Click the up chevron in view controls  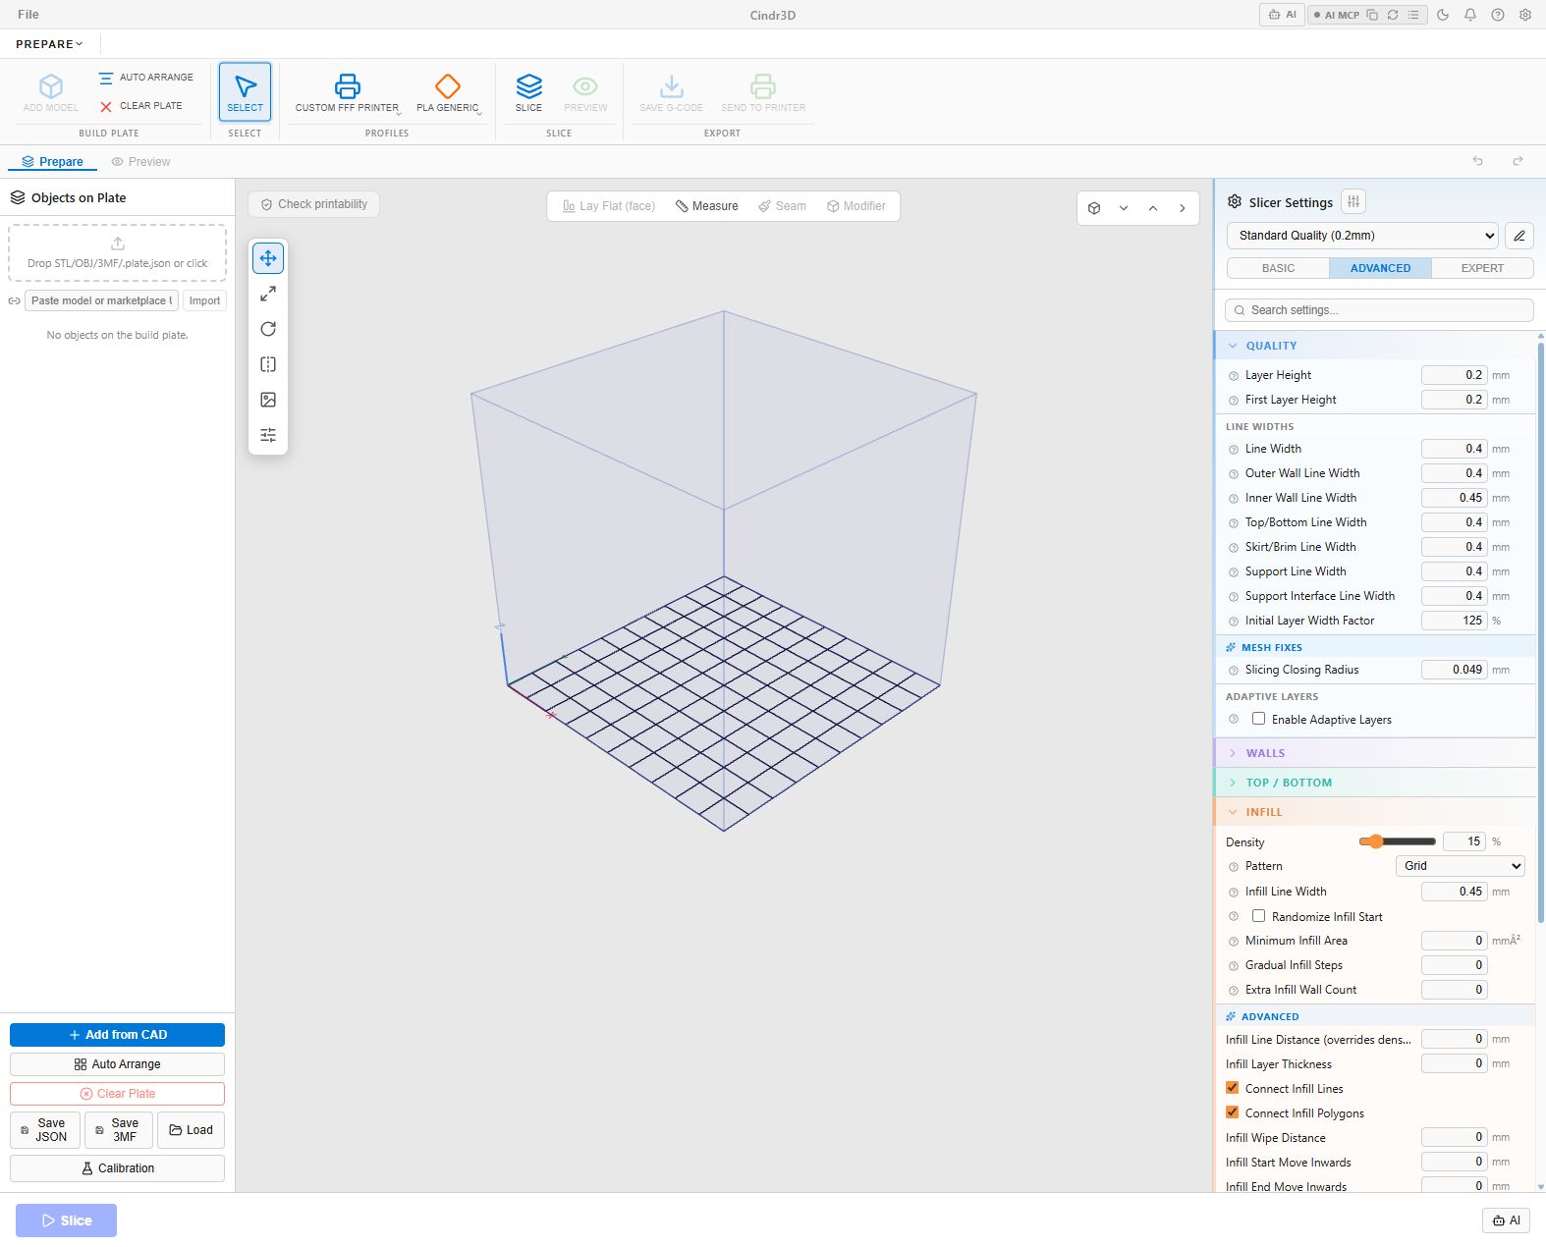[1153, 208]
